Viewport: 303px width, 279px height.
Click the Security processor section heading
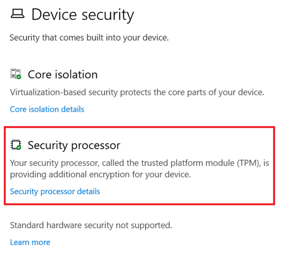tap(74, 145)
